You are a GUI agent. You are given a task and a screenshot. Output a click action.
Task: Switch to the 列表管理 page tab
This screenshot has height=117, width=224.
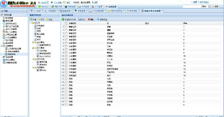coord(52,11)
